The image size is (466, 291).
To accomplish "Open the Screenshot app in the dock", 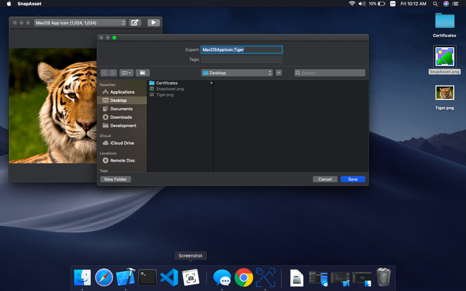I will click(190, 278).
